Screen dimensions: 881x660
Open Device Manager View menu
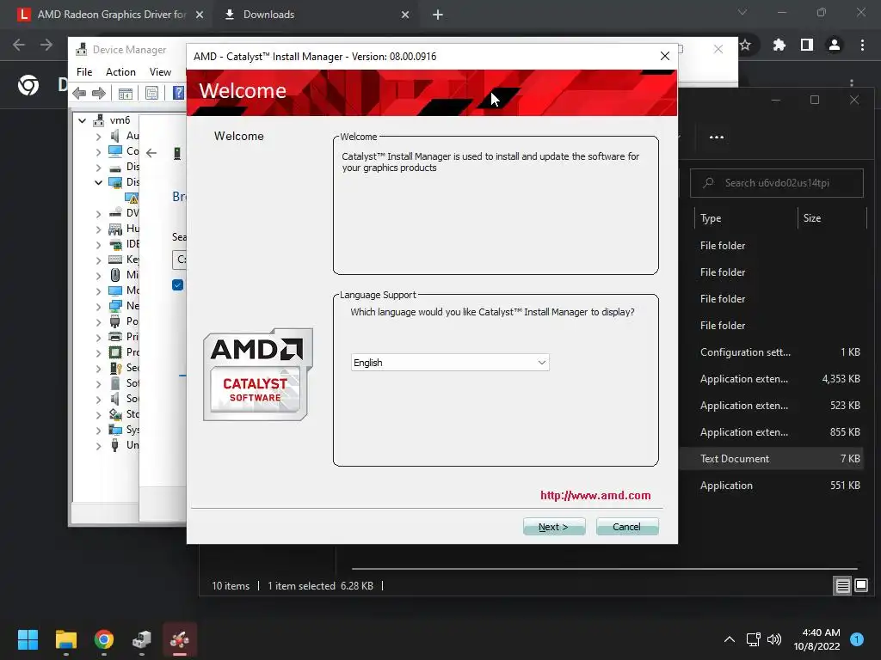click(x=160, y=72)
